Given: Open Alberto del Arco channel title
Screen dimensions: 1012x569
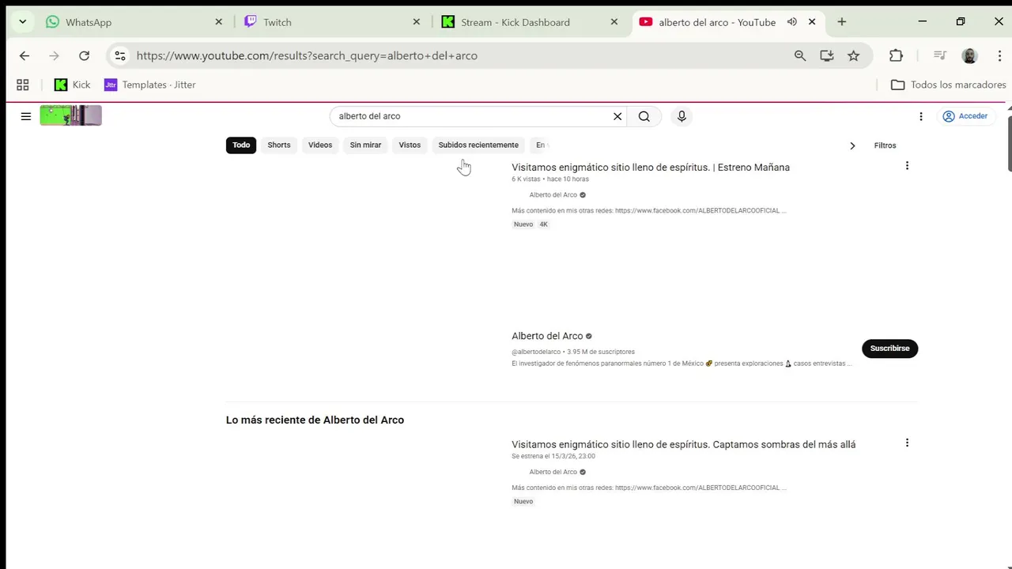Looking at the screenshot, I should pyautogui.click(x=547, y=336).
